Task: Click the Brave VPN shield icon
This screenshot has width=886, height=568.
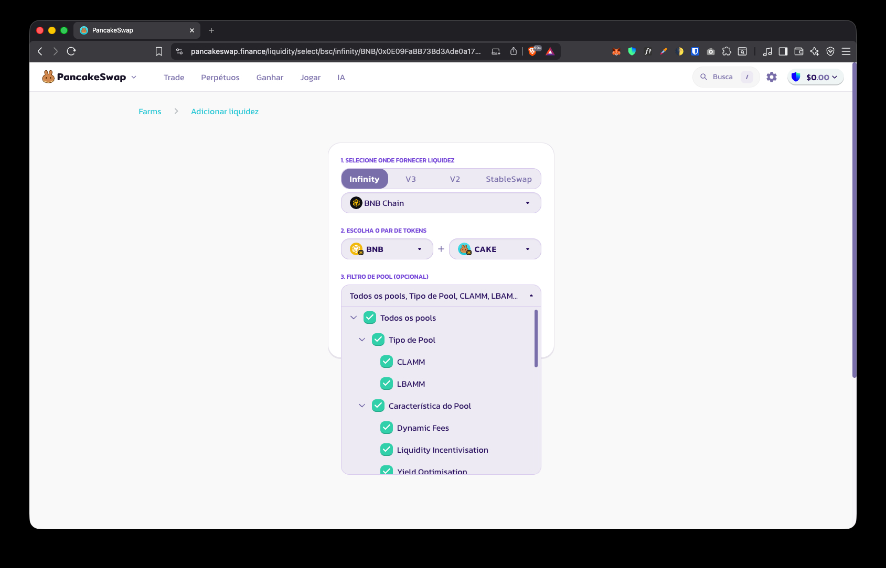Action: pyautogui.click(x=830, y=51)
